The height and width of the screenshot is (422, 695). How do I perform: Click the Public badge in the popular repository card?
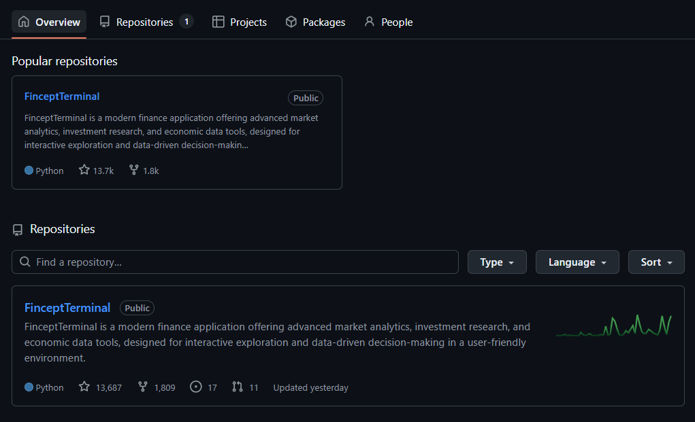click(306, 99)
